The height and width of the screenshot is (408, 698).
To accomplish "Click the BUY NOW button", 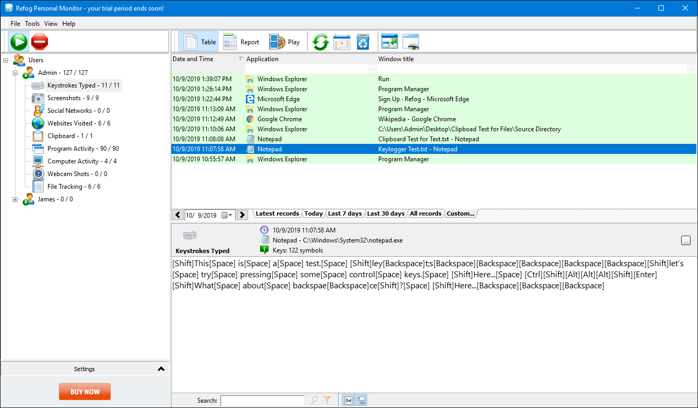I will (x=84, y=391).
